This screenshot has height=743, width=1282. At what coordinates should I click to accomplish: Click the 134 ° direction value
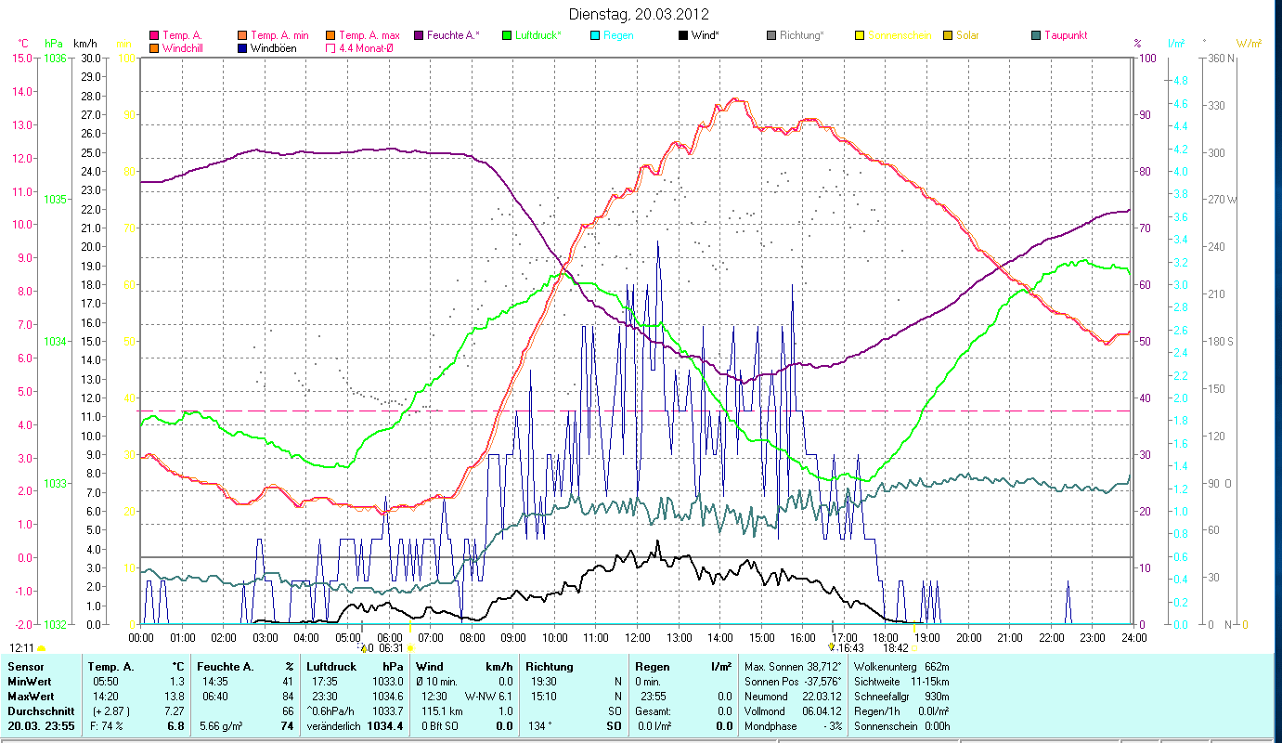coord(541,725)
